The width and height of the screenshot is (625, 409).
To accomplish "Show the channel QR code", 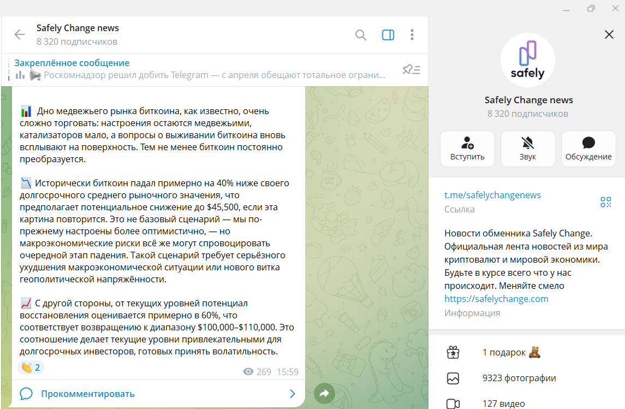I will pyautogui.click(x=606, y=202).
